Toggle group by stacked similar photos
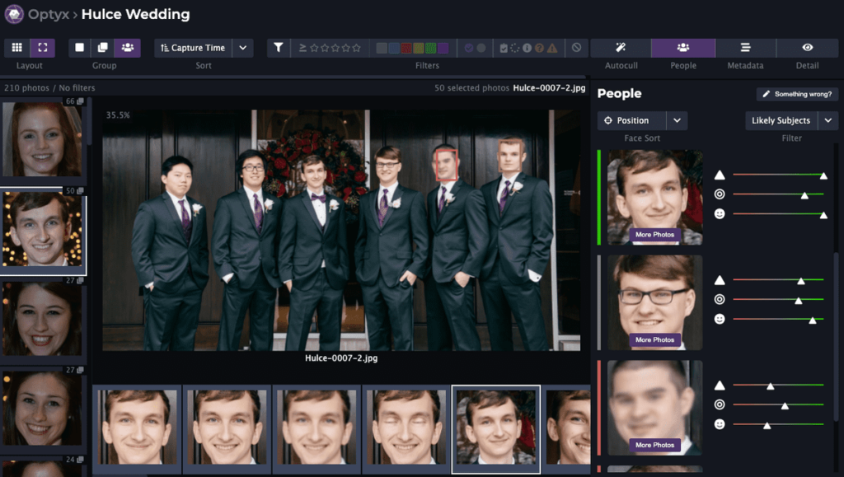 (103, 48)
